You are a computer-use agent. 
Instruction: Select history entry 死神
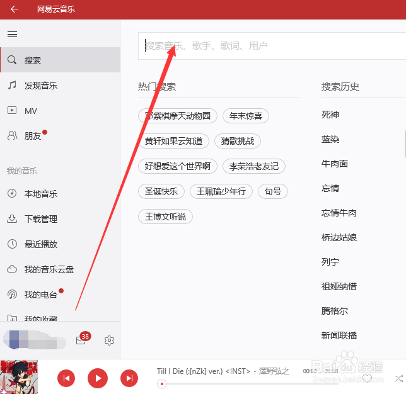330,115
